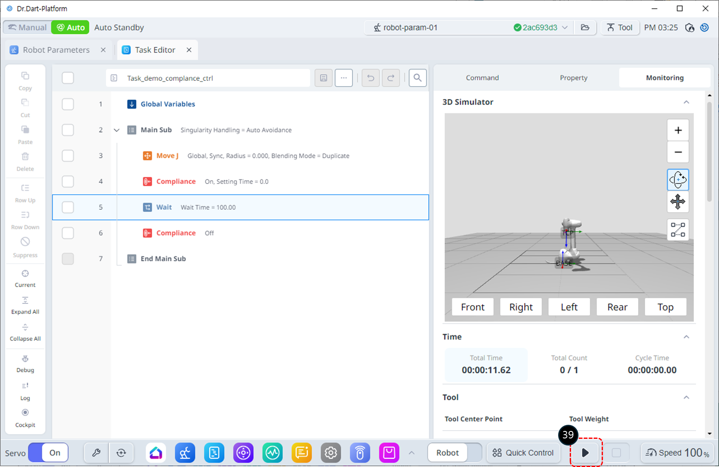
Task: Check the checkbox for the Move J row
Action: pos(68,156)
